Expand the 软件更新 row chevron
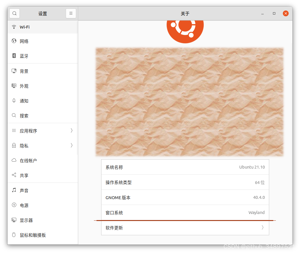The image size is (300, 253). click(262, 228)
